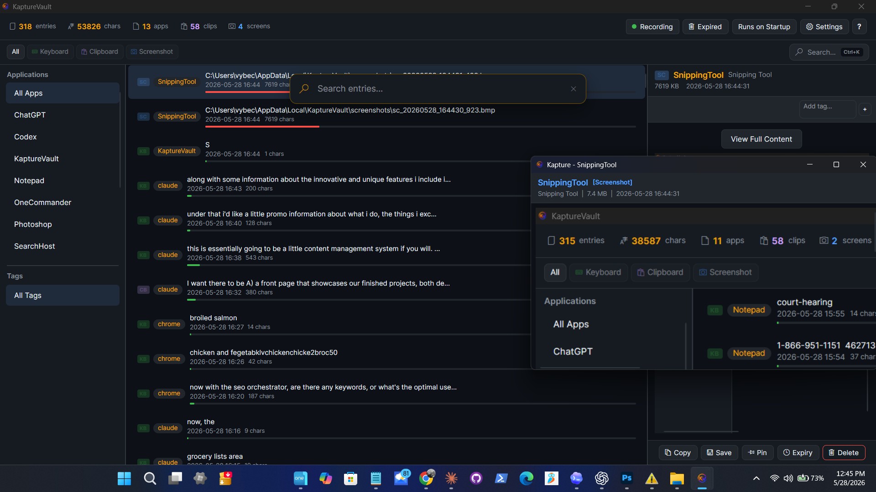The height and width of the screenshot is (492, 876).
Task: Open Expired entries trash button
Action: [705, 26]
